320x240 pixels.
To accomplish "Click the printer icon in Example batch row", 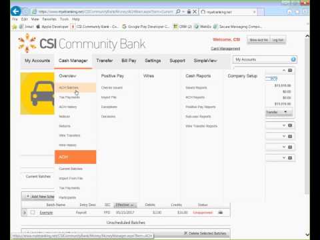I will 220,213.
